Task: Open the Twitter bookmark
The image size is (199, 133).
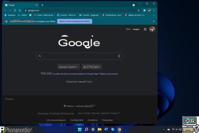Action: tap(22, 15)
